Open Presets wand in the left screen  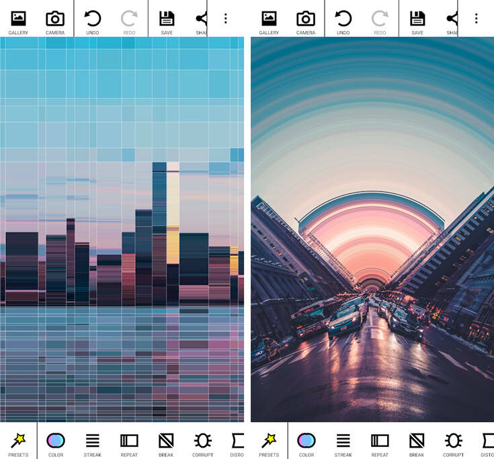pyautogui.click(x=18, y=444)
